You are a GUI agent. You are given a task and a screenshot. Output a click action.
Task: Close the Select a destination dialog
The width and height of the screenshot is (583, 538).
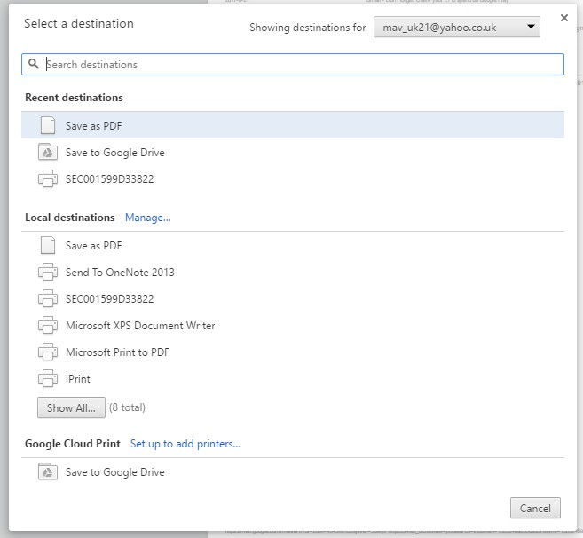564,18
